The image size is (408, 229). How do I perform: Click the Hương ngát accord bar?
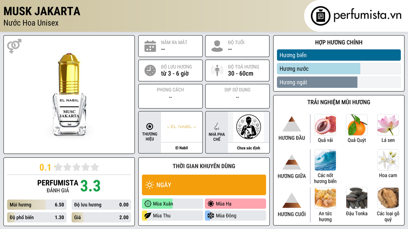pos(339,82)
